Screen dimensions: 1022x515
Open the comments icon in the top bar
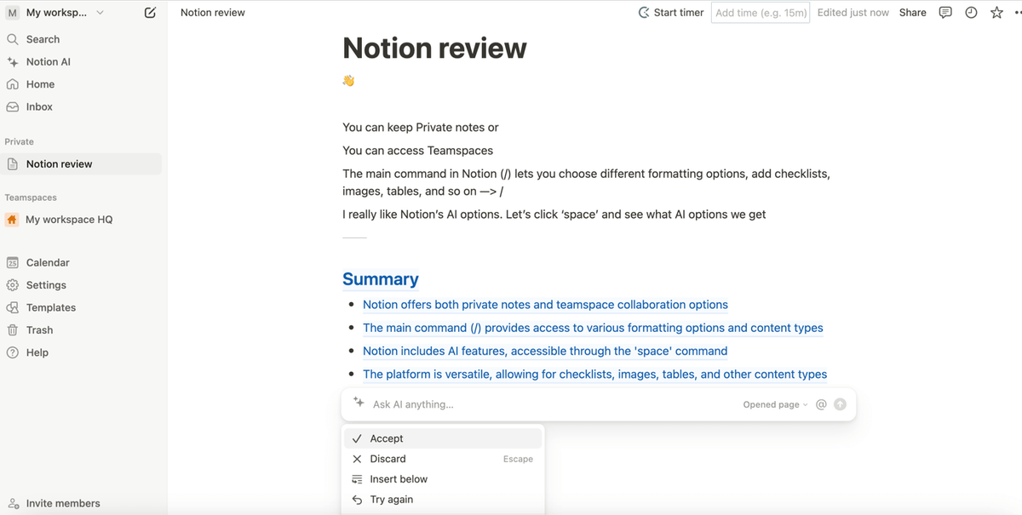tap(945, 12)
